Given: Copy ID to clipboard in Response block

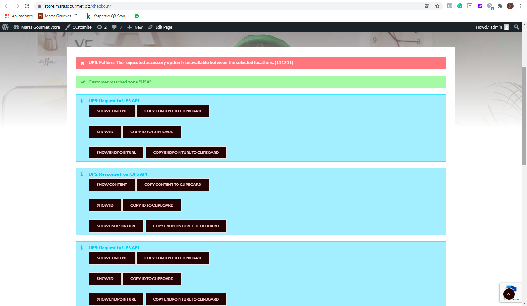Looking at the screenshot, I should pos(152,205).
